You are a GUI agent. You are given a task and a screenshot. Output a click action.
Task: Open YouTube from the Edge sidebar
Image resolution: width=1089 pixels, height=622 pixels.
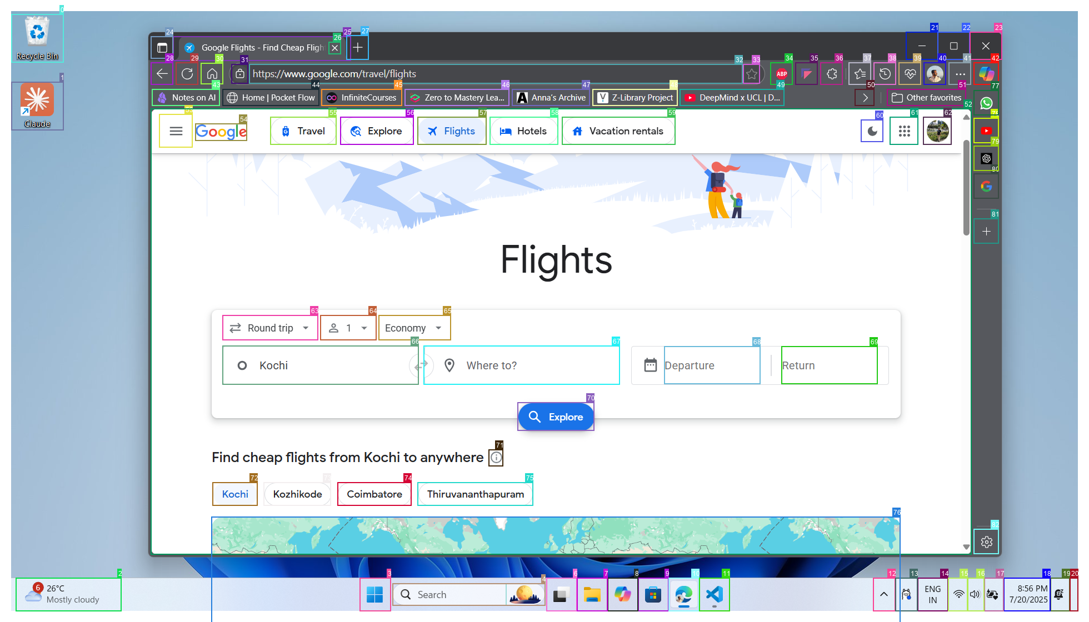[x=986, y=131]
